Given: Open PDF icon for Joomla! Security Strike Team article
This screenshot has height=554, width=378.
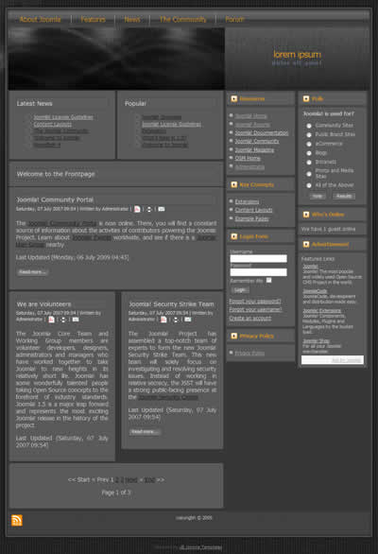Looking at the screenshot, I should pos(163,320).
